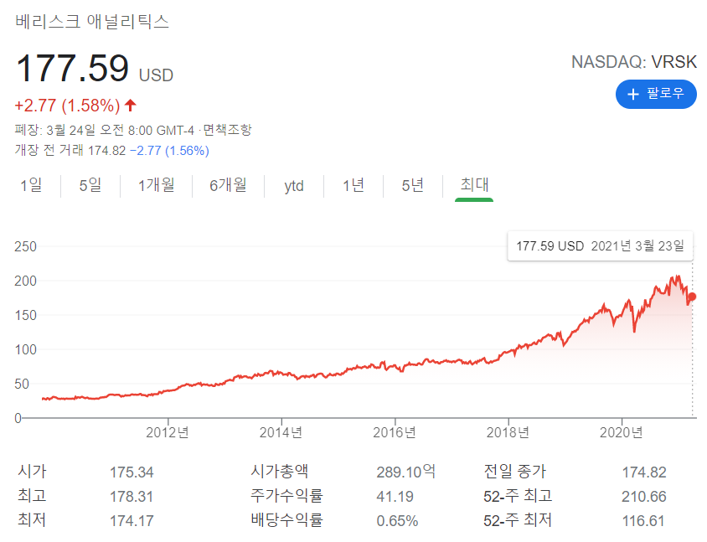Click the tooltip showing 177.59 USD date
The width and height of the screenshot is (707, 542).
[600, 246]
